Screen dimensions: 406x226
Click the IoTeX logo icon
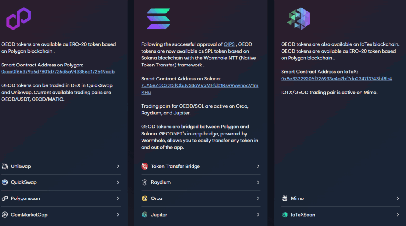pyautogui.click(x=298, y=19)
